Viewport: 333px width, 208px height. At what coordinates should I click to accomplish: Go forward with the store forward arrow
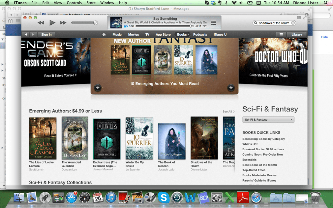tap(33, 34)
